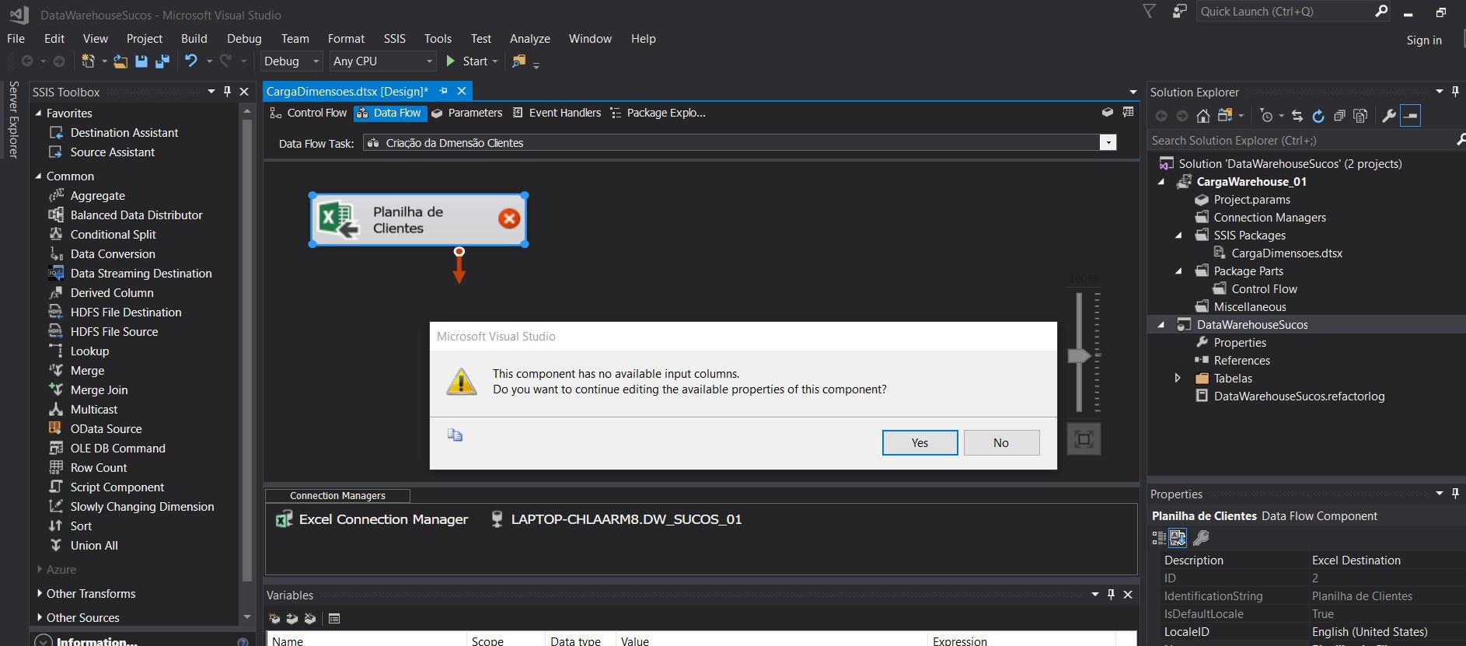The width and height of the screenshot is (1466, 646).
Task: Click the Save All toolbar icon
Action: pos(162,61)
